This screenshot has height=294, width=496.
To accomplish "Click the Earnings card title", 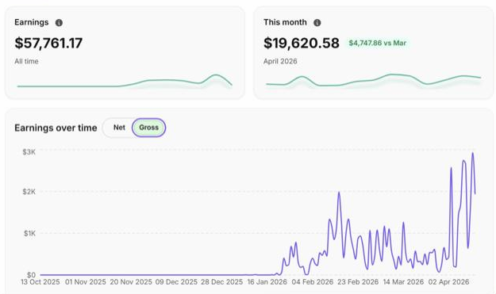I will coord(31,22).
